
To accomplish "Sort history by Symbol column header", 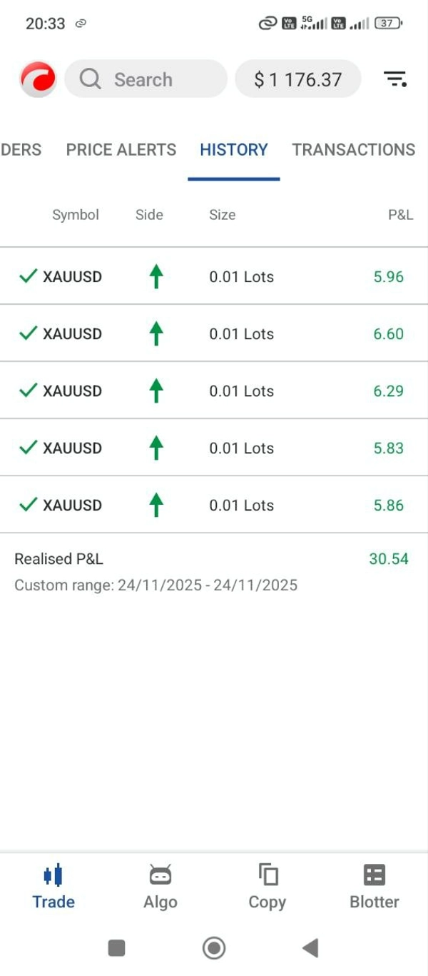I will pos(76,215).
